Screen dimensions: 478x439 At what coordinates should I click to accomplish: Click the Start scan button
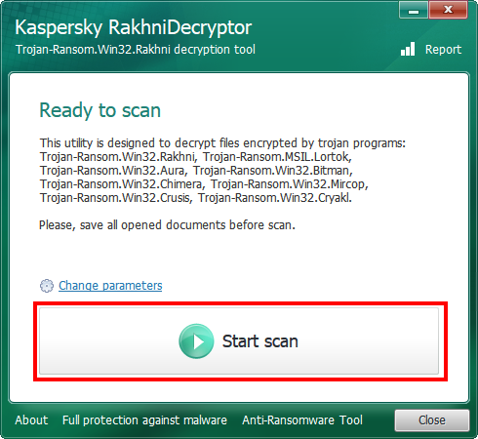239,340
